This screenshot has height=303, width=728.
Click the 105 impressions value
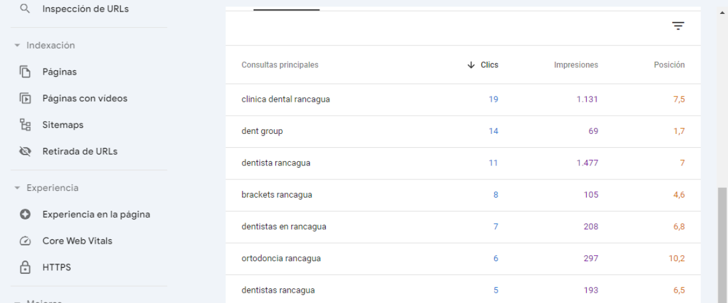[591, 195]
